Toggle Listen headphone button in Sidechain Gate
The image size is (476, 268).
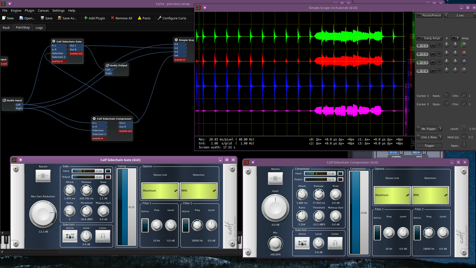pyautogui.click(x=103, y=236)
